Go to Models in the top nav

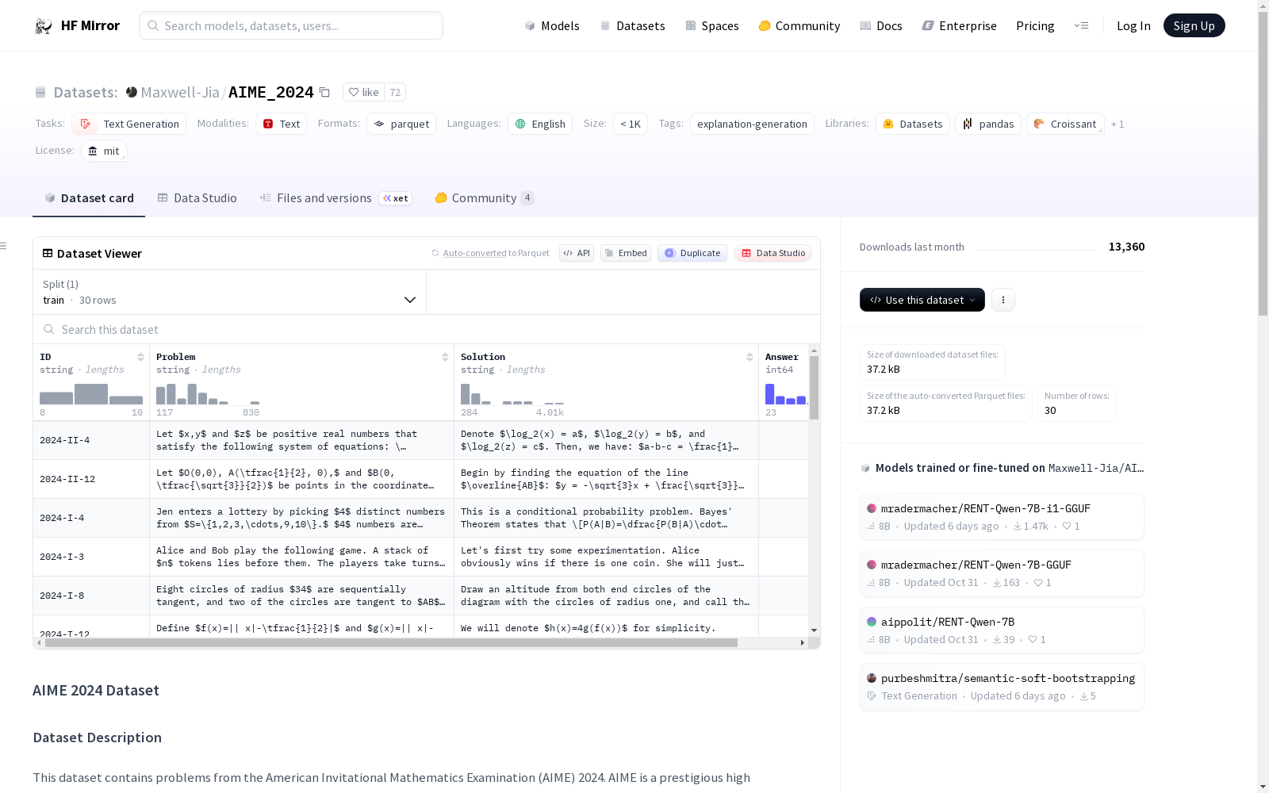pyautogui.click(x=552, y=25)
